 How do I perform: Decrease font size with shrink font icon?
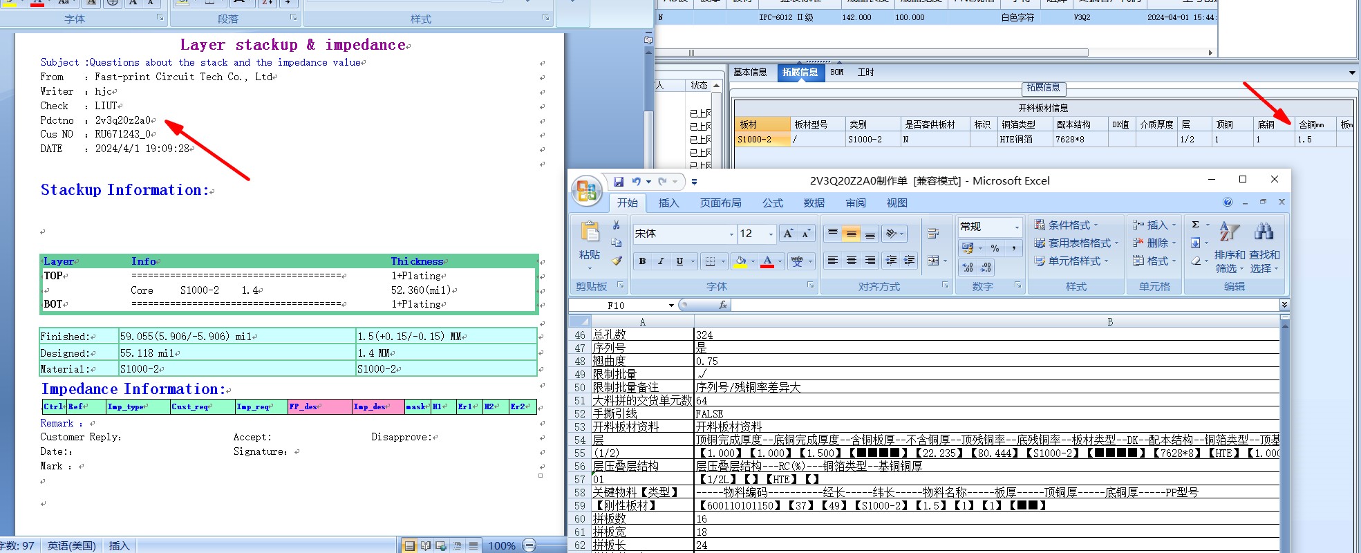(806, 234)
